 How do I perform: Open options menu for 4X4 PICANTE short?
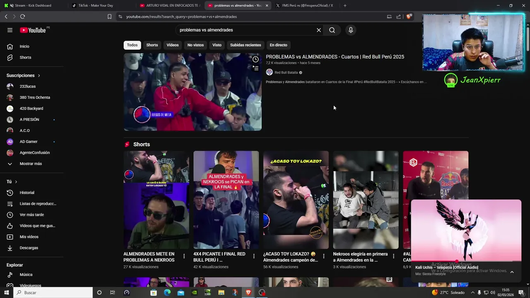coord(254,256)
